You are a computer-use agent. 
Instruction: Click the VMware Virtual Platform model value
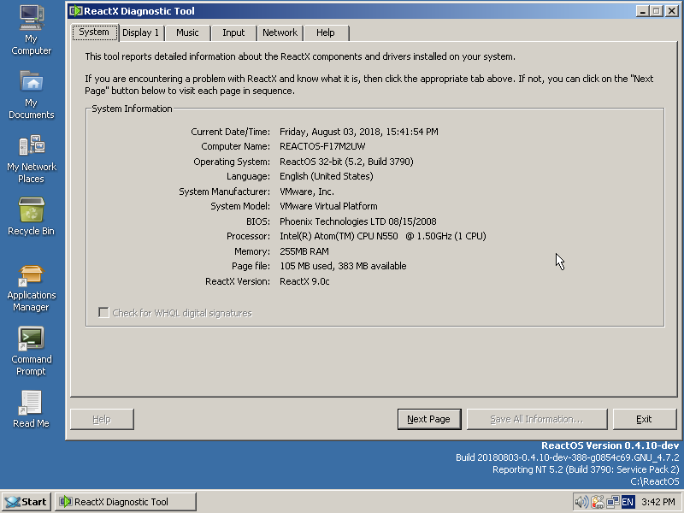[x=328, y=206]
